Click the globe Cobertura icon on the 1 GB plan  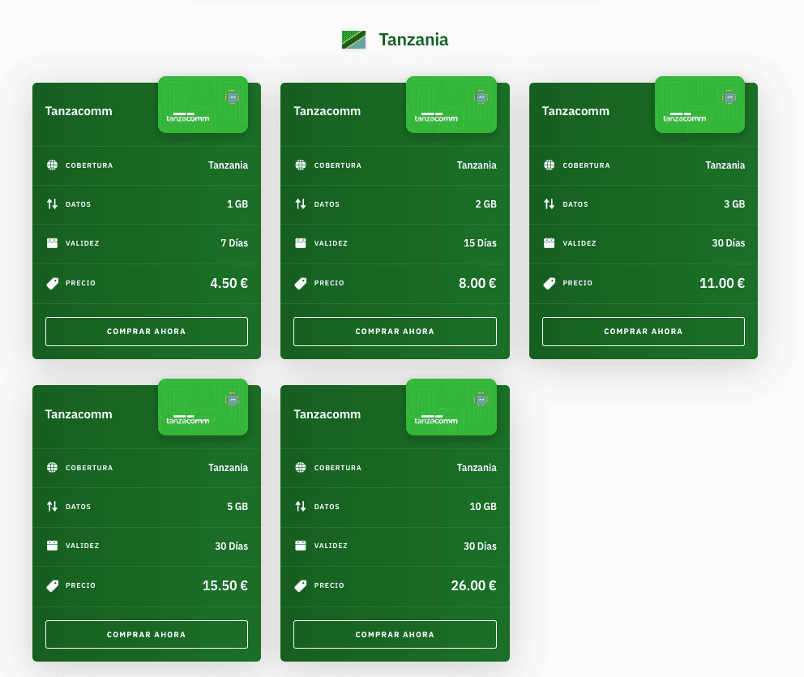click(50, 165)
